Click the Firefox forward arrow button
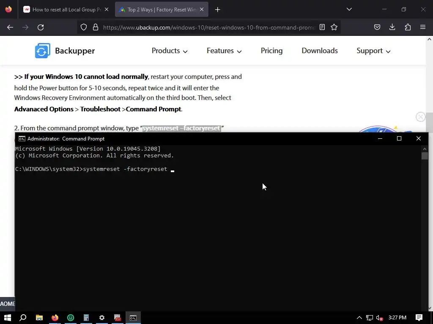The height and width of the screenshot is (324, 433). pos(25,27)
